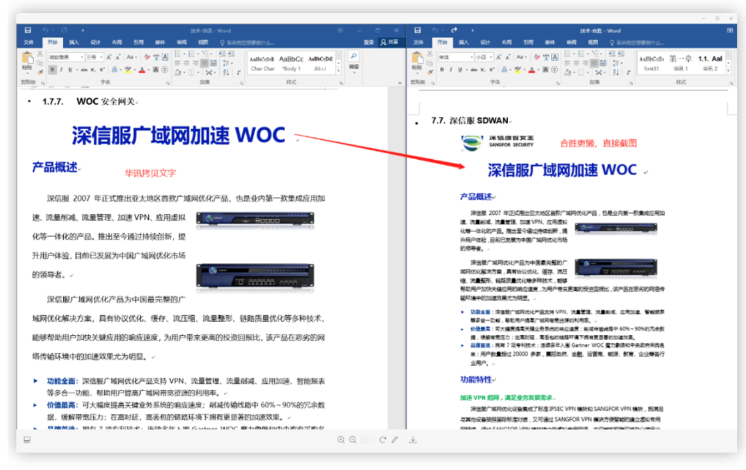The height and width of the screenshot is (470, 746).
Task: Decrease font size in right Word window
Action: [508, 57]
